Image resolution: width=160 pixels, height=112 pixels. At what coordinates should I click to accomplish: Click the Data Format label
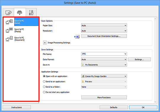pyautogui.click(x=49, y=60)
